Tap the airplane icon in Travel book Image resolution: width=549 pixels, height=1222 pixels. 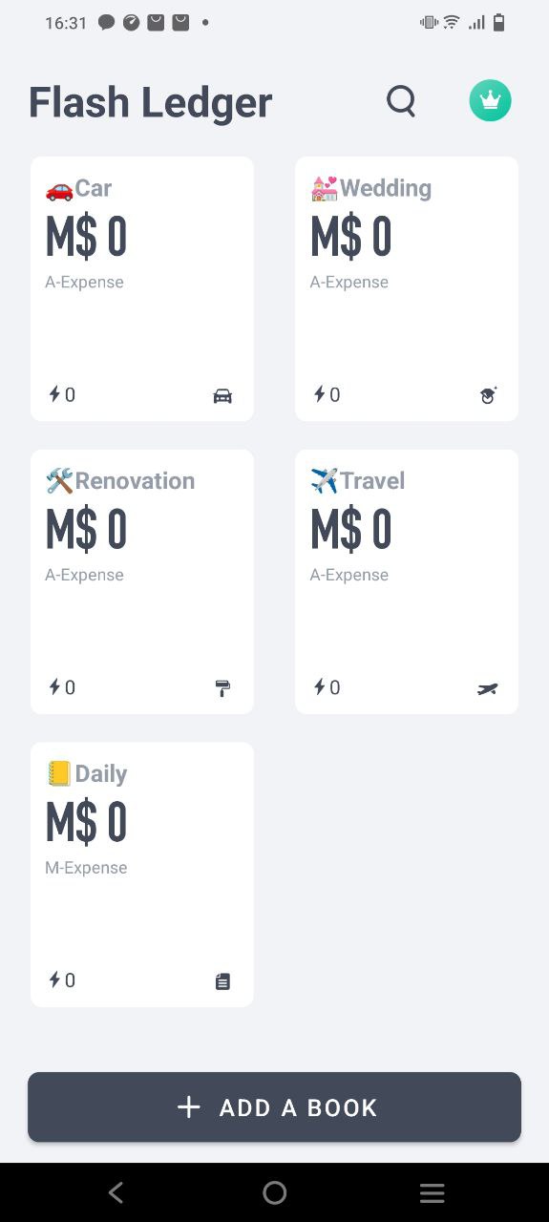488,688
